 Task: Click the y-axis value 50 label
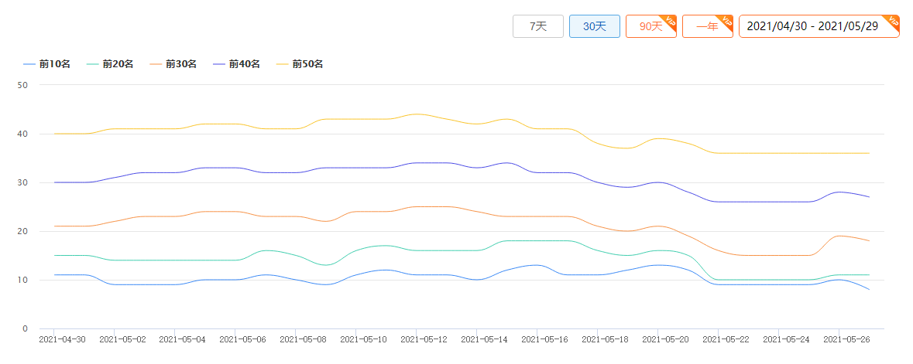[x=23, y=85]
